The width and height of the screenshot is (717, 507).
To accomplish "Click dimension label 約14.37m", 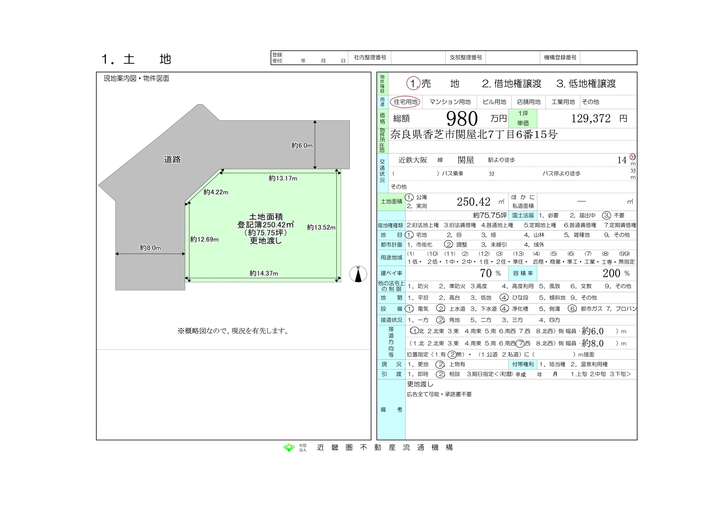I will [x=264, y=274].
